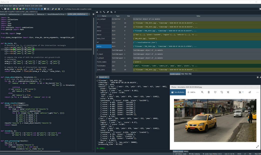Click Add to in the Photos window
261x155 pixels.
point(191,92)
